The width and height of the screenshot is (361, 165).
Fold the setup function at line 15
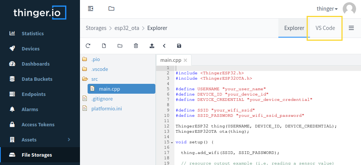(171, 142)
